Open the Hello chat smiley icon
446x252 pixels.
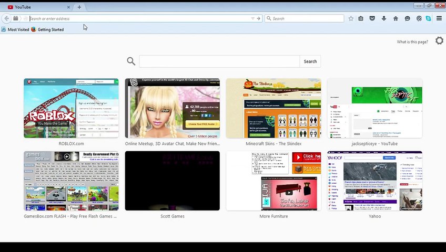(407, 18)
